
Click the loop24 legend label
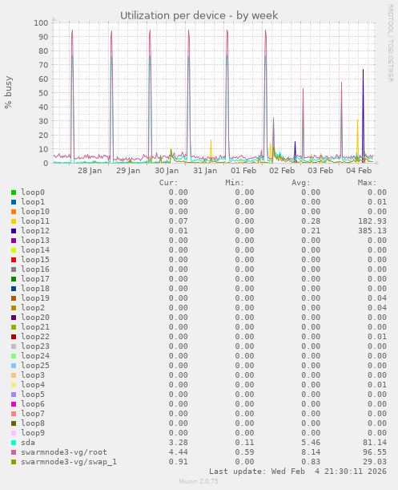(x=35, y=356)
